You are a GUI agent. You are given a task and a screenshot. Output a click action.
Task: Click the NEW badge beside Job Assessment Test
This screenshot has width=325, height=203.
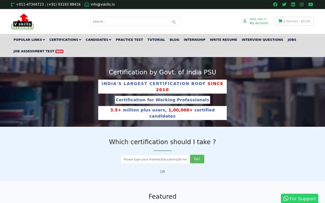(59, 51)
